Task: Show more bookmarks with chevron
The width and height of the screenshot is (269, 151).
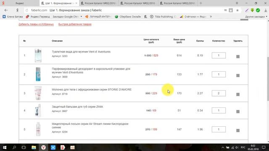Action: pyautogui.click(x=211, y=17)
